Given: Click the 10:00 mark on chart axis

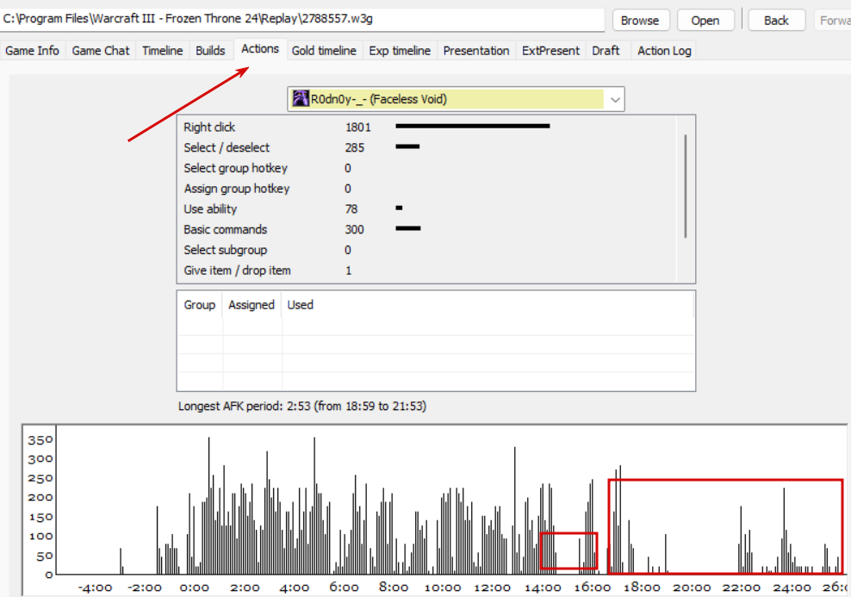Looking at the screenshot, I should (443, 588).
